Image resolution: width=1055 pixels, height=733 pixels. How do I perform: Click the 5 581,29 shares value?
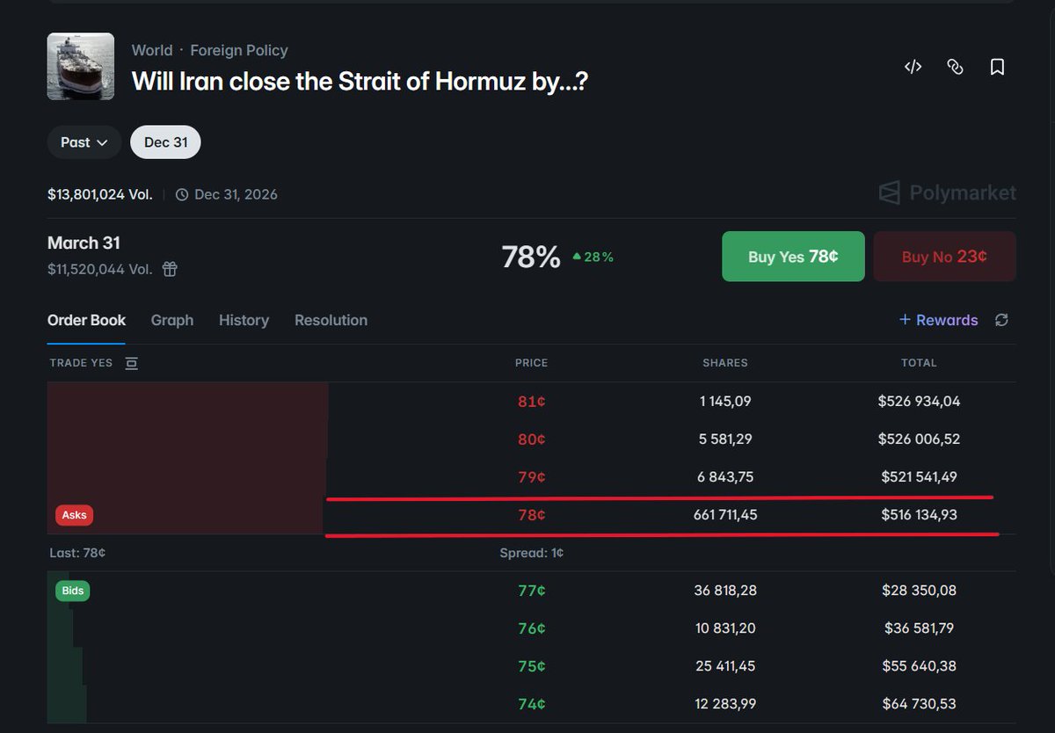(725, 439)
